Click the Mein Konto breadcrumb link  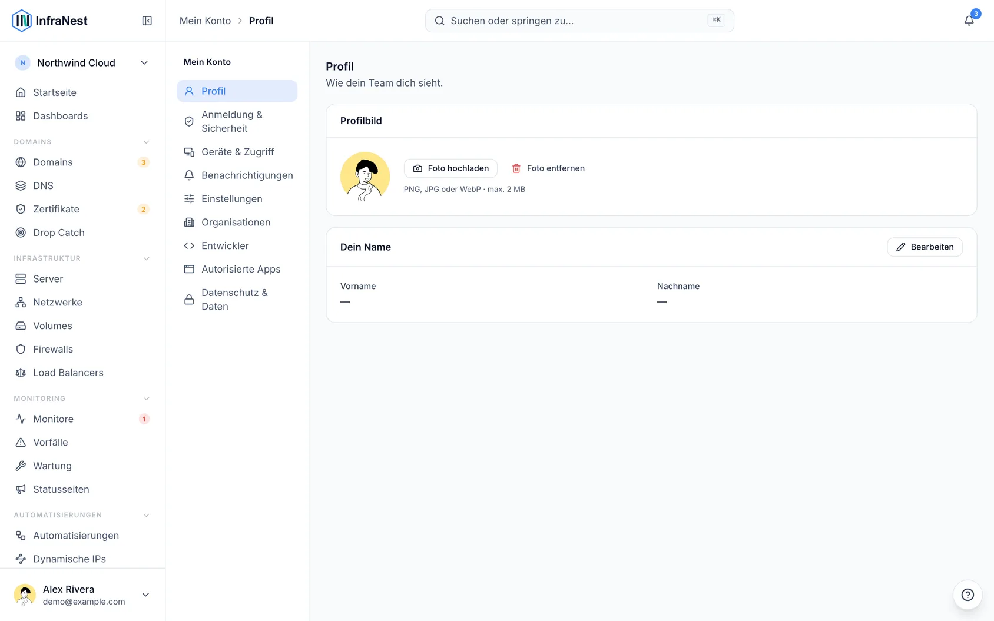pyautogui.click(x=205, y=21)
